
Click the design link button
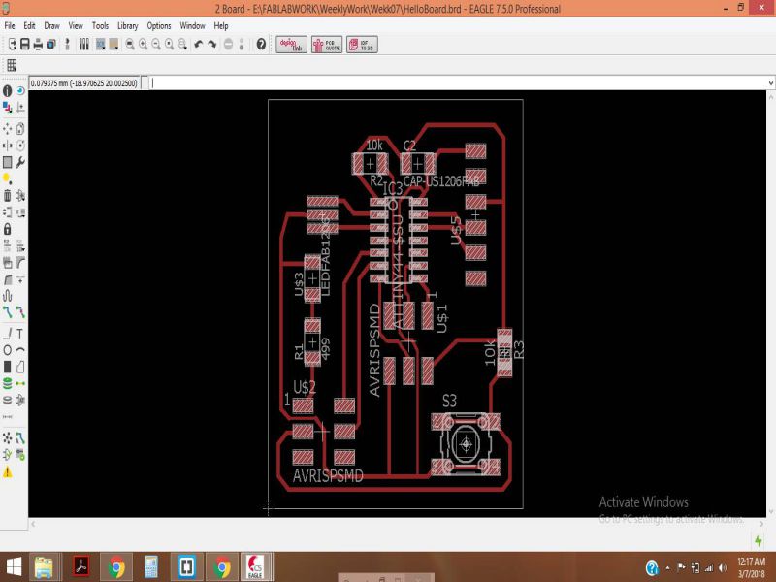coord(291,44)
